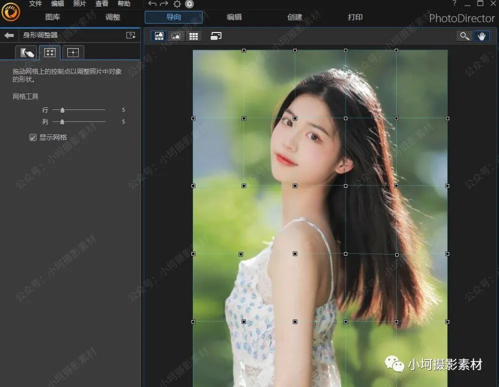The height and width of the screenshot is (387, 499).
Task: Click the undo arrow
Action: [153, 4]
